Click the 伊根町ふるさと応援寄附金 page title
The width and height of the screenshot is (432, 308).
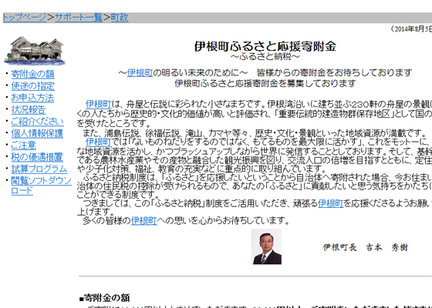(x=265, y=46)
